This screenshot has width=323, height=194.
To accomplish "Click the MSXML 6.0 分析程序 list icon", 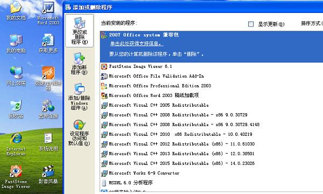I will 104,183.
